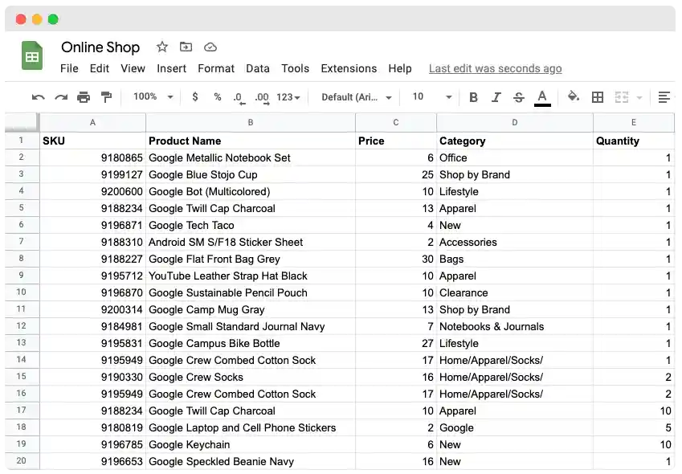Open the Insert menu

[x=171, y=69]
